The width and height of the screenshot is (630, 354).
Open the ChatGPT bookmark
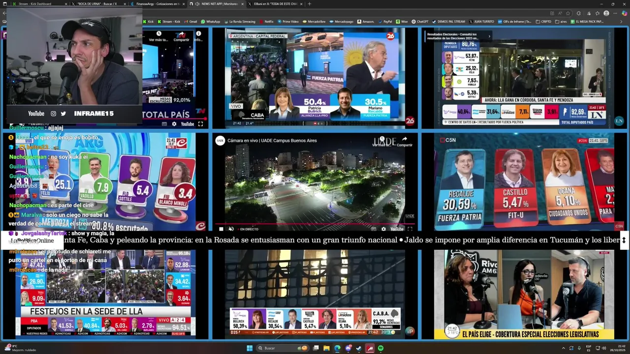pos(420,22)
